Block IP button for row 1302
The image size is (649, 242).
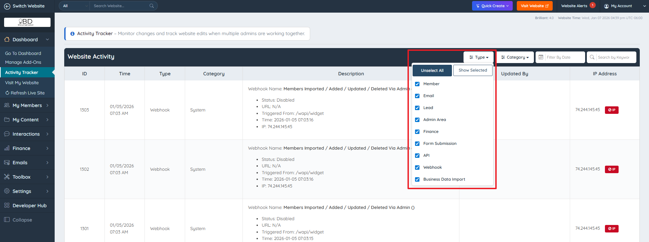(612, 169)
